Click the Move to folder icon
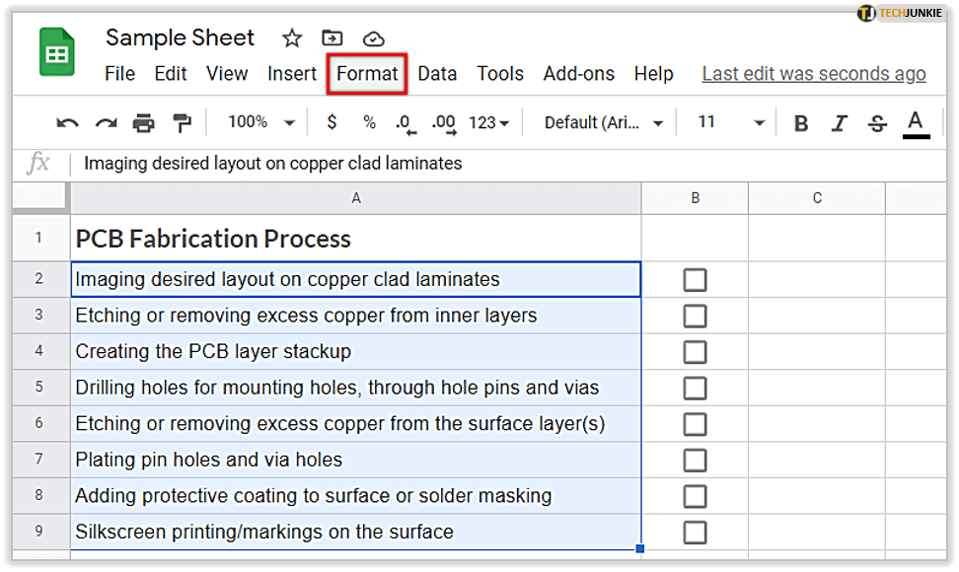Image resolution: width=959 pixels, height=572 pixels. (332, 38)
